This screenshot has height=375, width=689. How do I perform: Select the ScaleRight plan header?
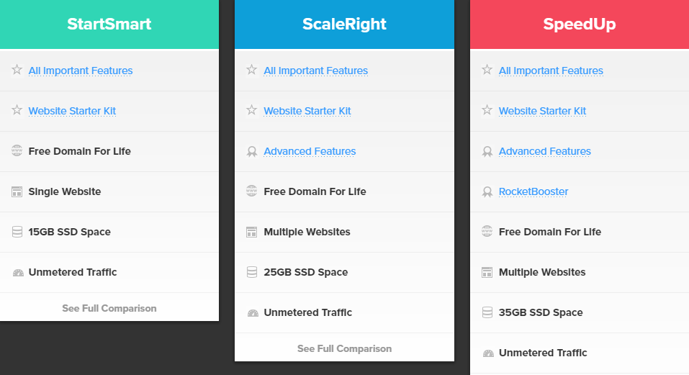pyautogui.click(x=344, y=24)
